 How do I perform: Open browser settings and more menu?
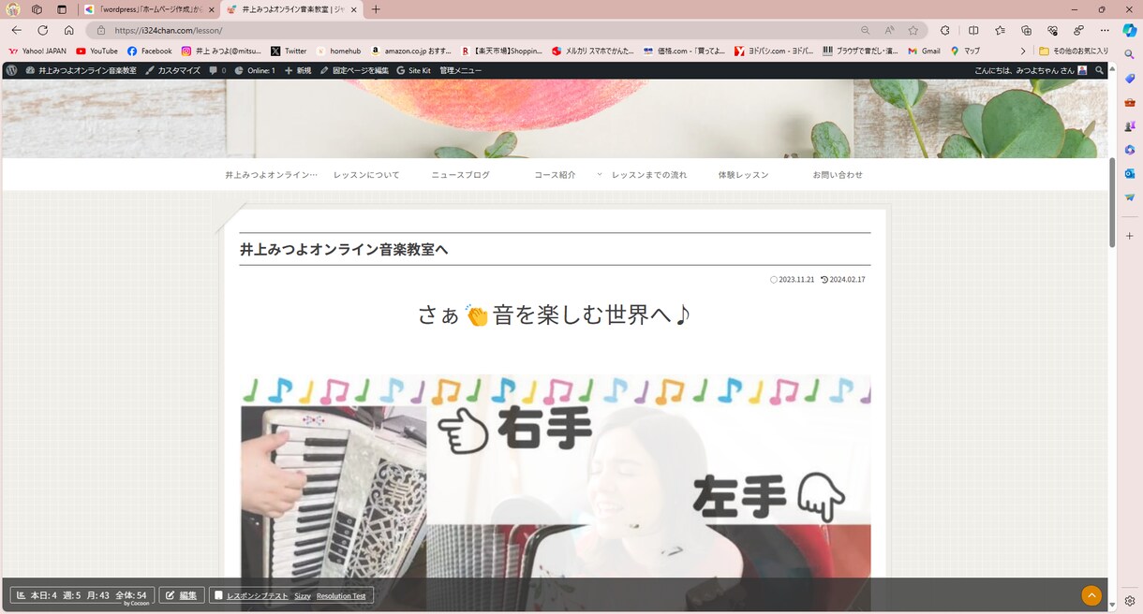pos(1105,30)
